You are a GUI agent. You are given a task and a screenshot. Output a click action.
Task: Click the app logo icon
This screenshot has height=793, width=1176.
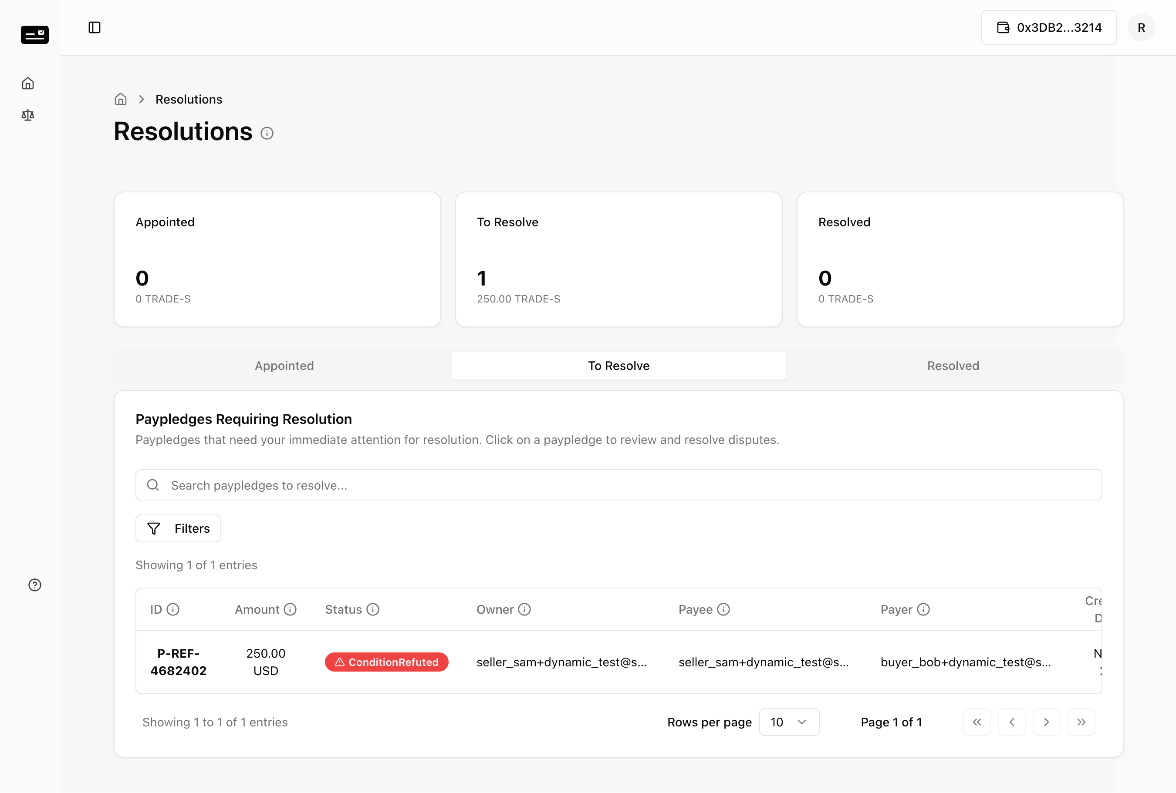click(x=34, y=34)
